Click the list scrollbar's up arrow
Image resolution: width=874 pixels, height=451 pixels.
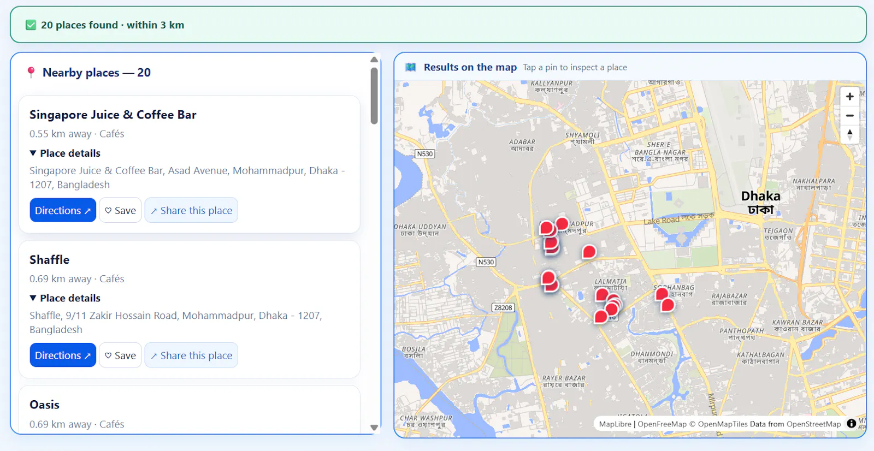pyautogui.click(x=374, y=60)
